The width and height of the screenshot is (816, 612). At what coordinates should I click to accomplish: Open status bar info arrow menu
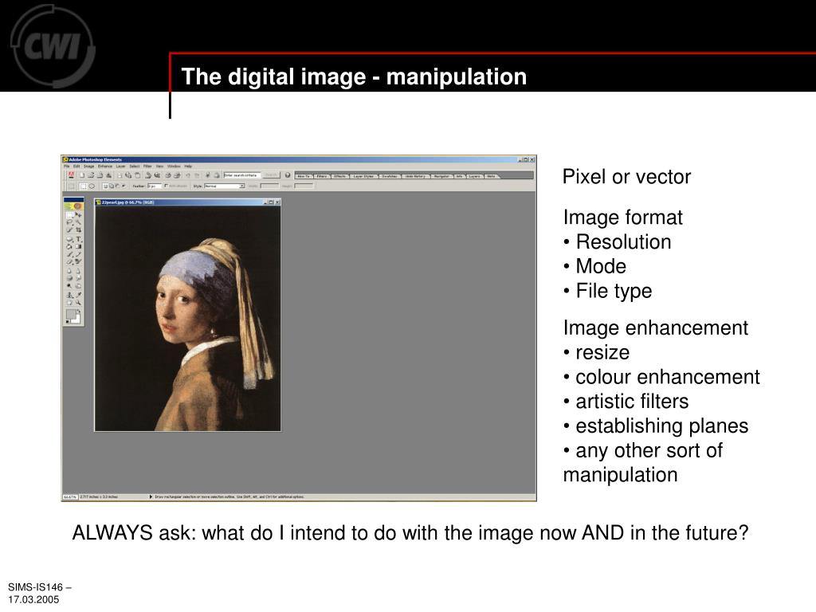click(151, 496)
